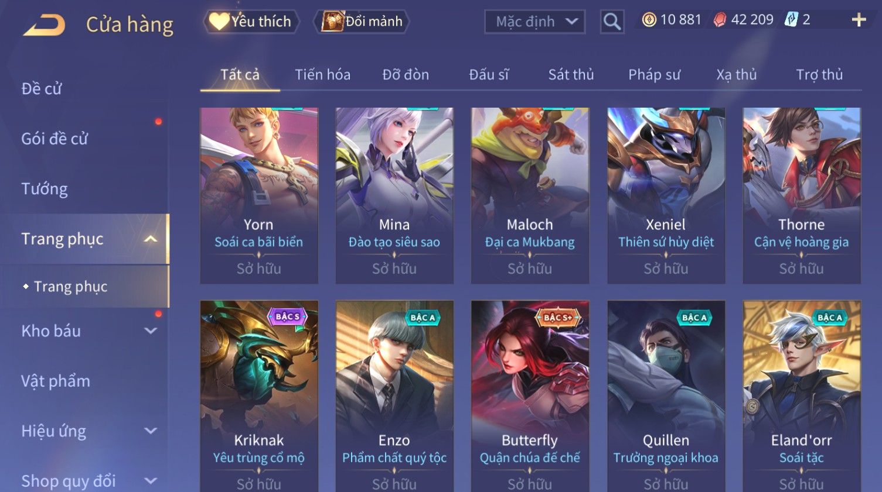Click the chest icon in Đổi mảnh
Viewport: 882px width, 492px height.
(x=332, y=22)
